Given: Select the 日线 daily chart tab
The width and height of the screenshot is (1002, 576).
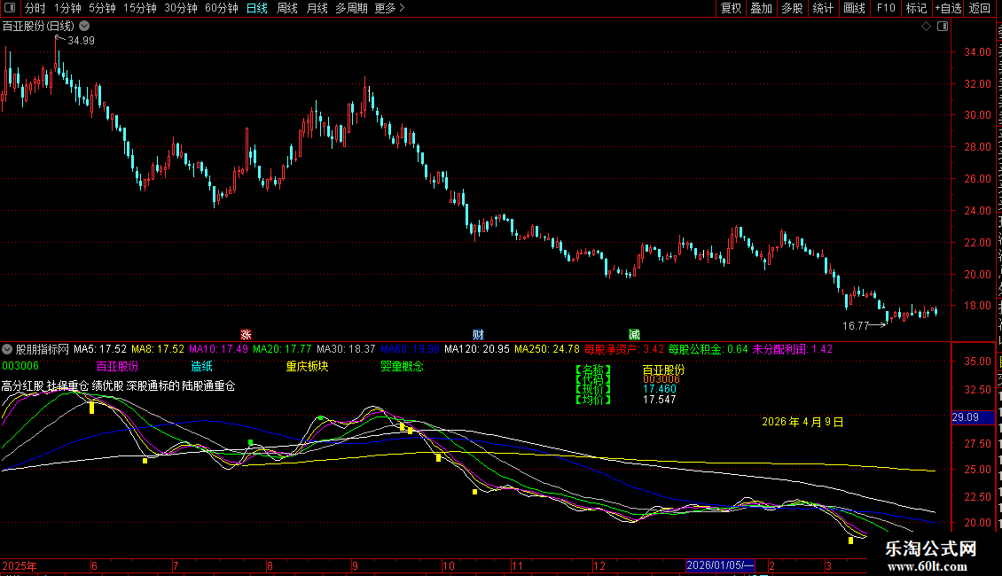Looking at the screenshot, I should coord(257,8).
